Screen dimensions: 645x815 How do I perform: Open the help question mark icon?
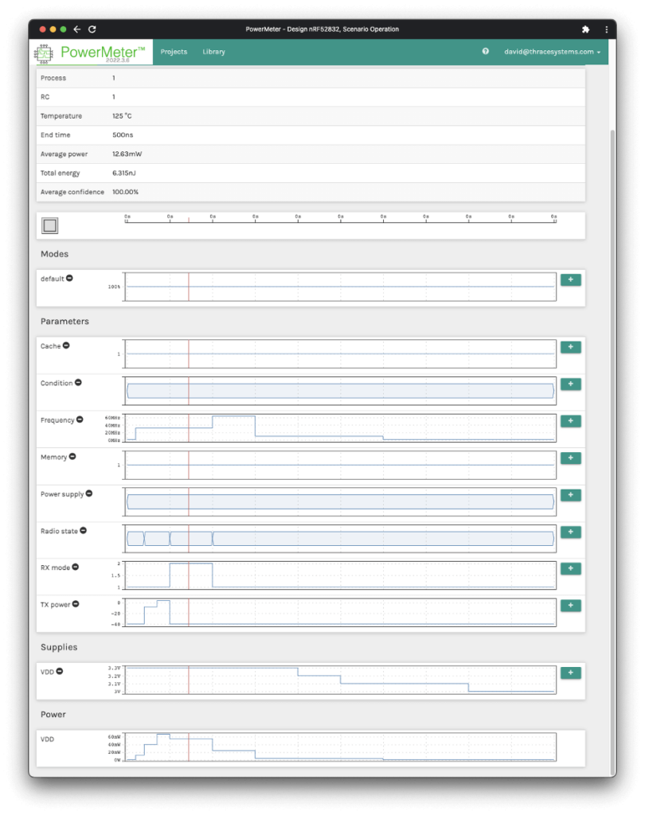[x=486, y=52]
